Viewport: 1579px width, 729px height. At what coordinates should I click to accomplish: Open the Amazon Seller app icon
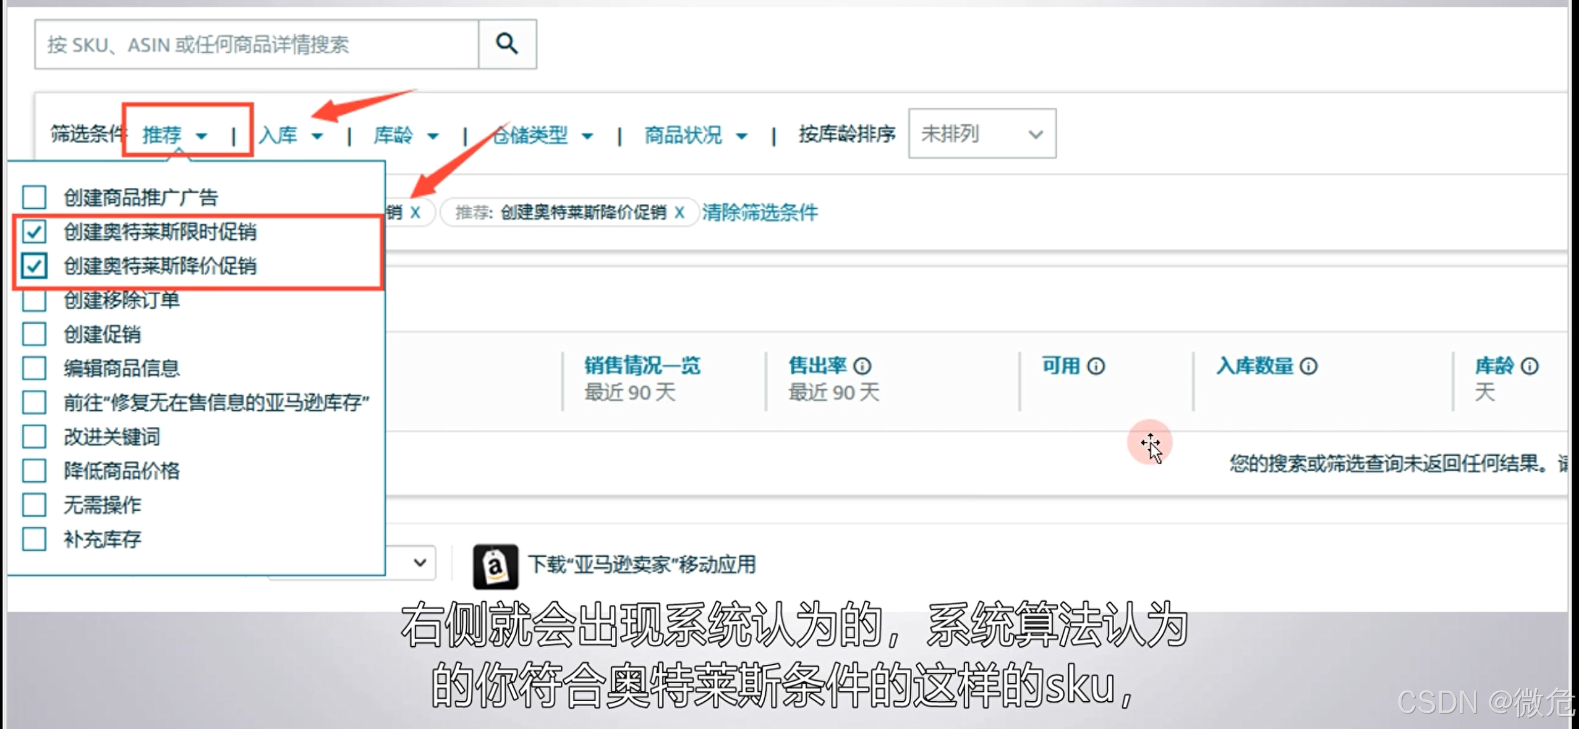tap(495, 565)
